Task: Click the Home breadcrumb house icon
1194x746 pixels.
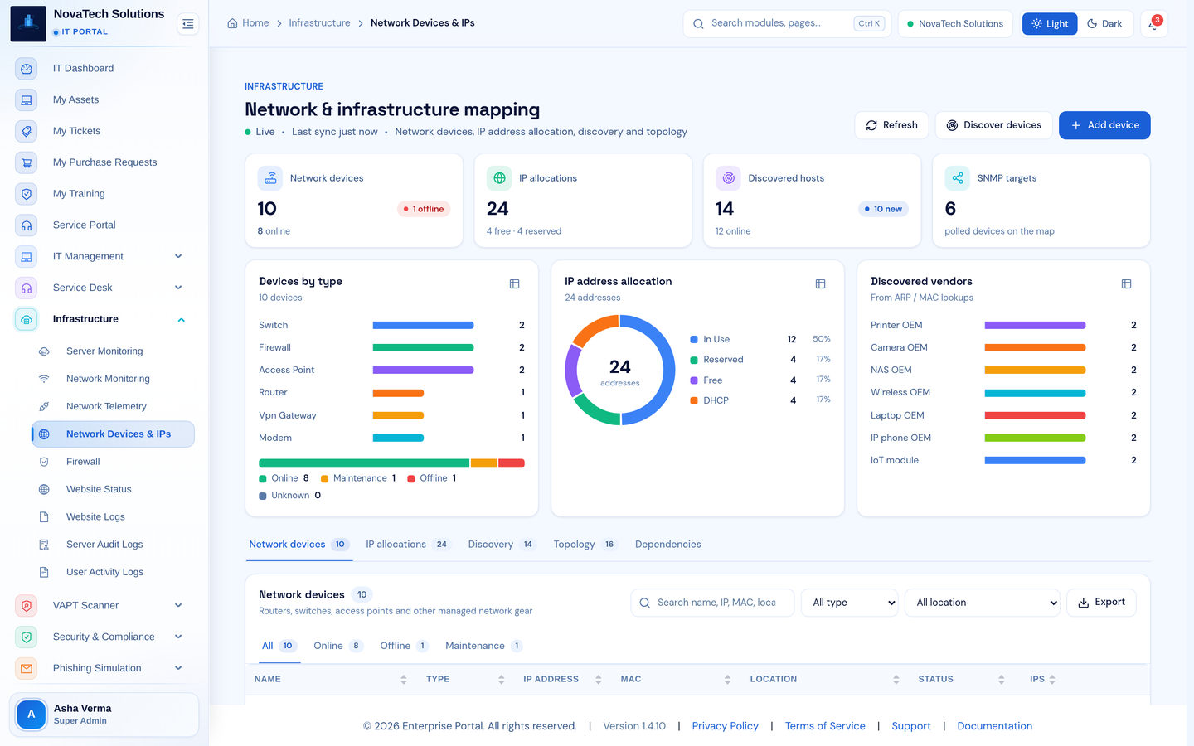Action: (x=232, y=23)
